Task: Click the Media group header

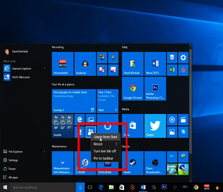Action: pos(125,109)
